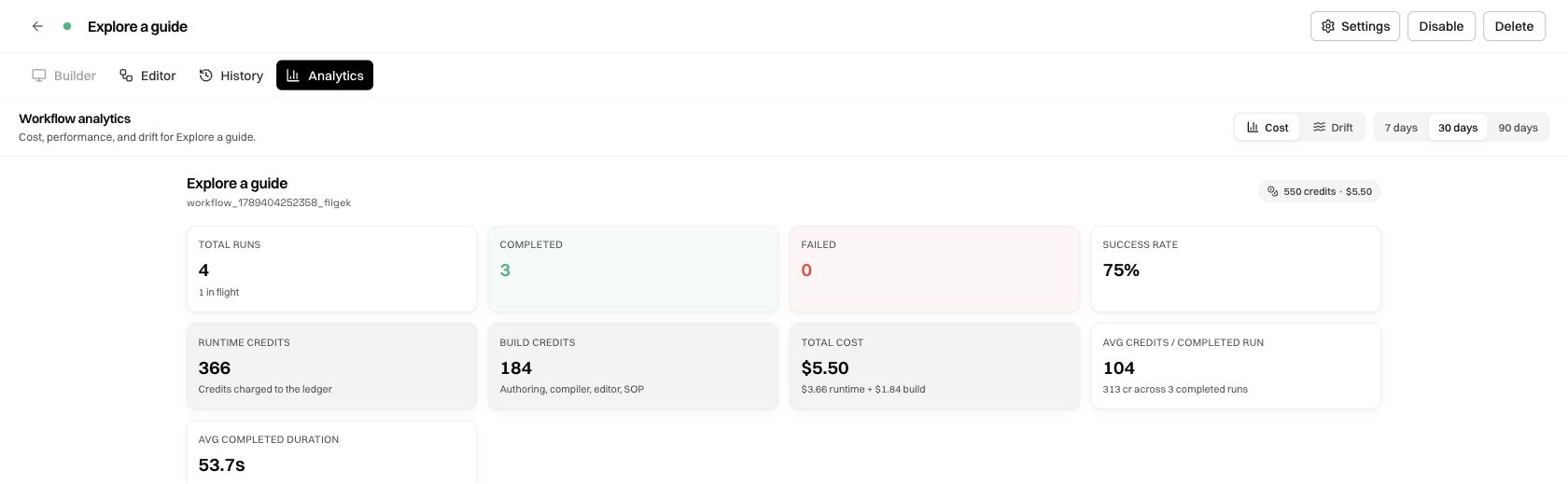Click the Analytics bar chart icon
The image size is (1568, 484).
293,76
